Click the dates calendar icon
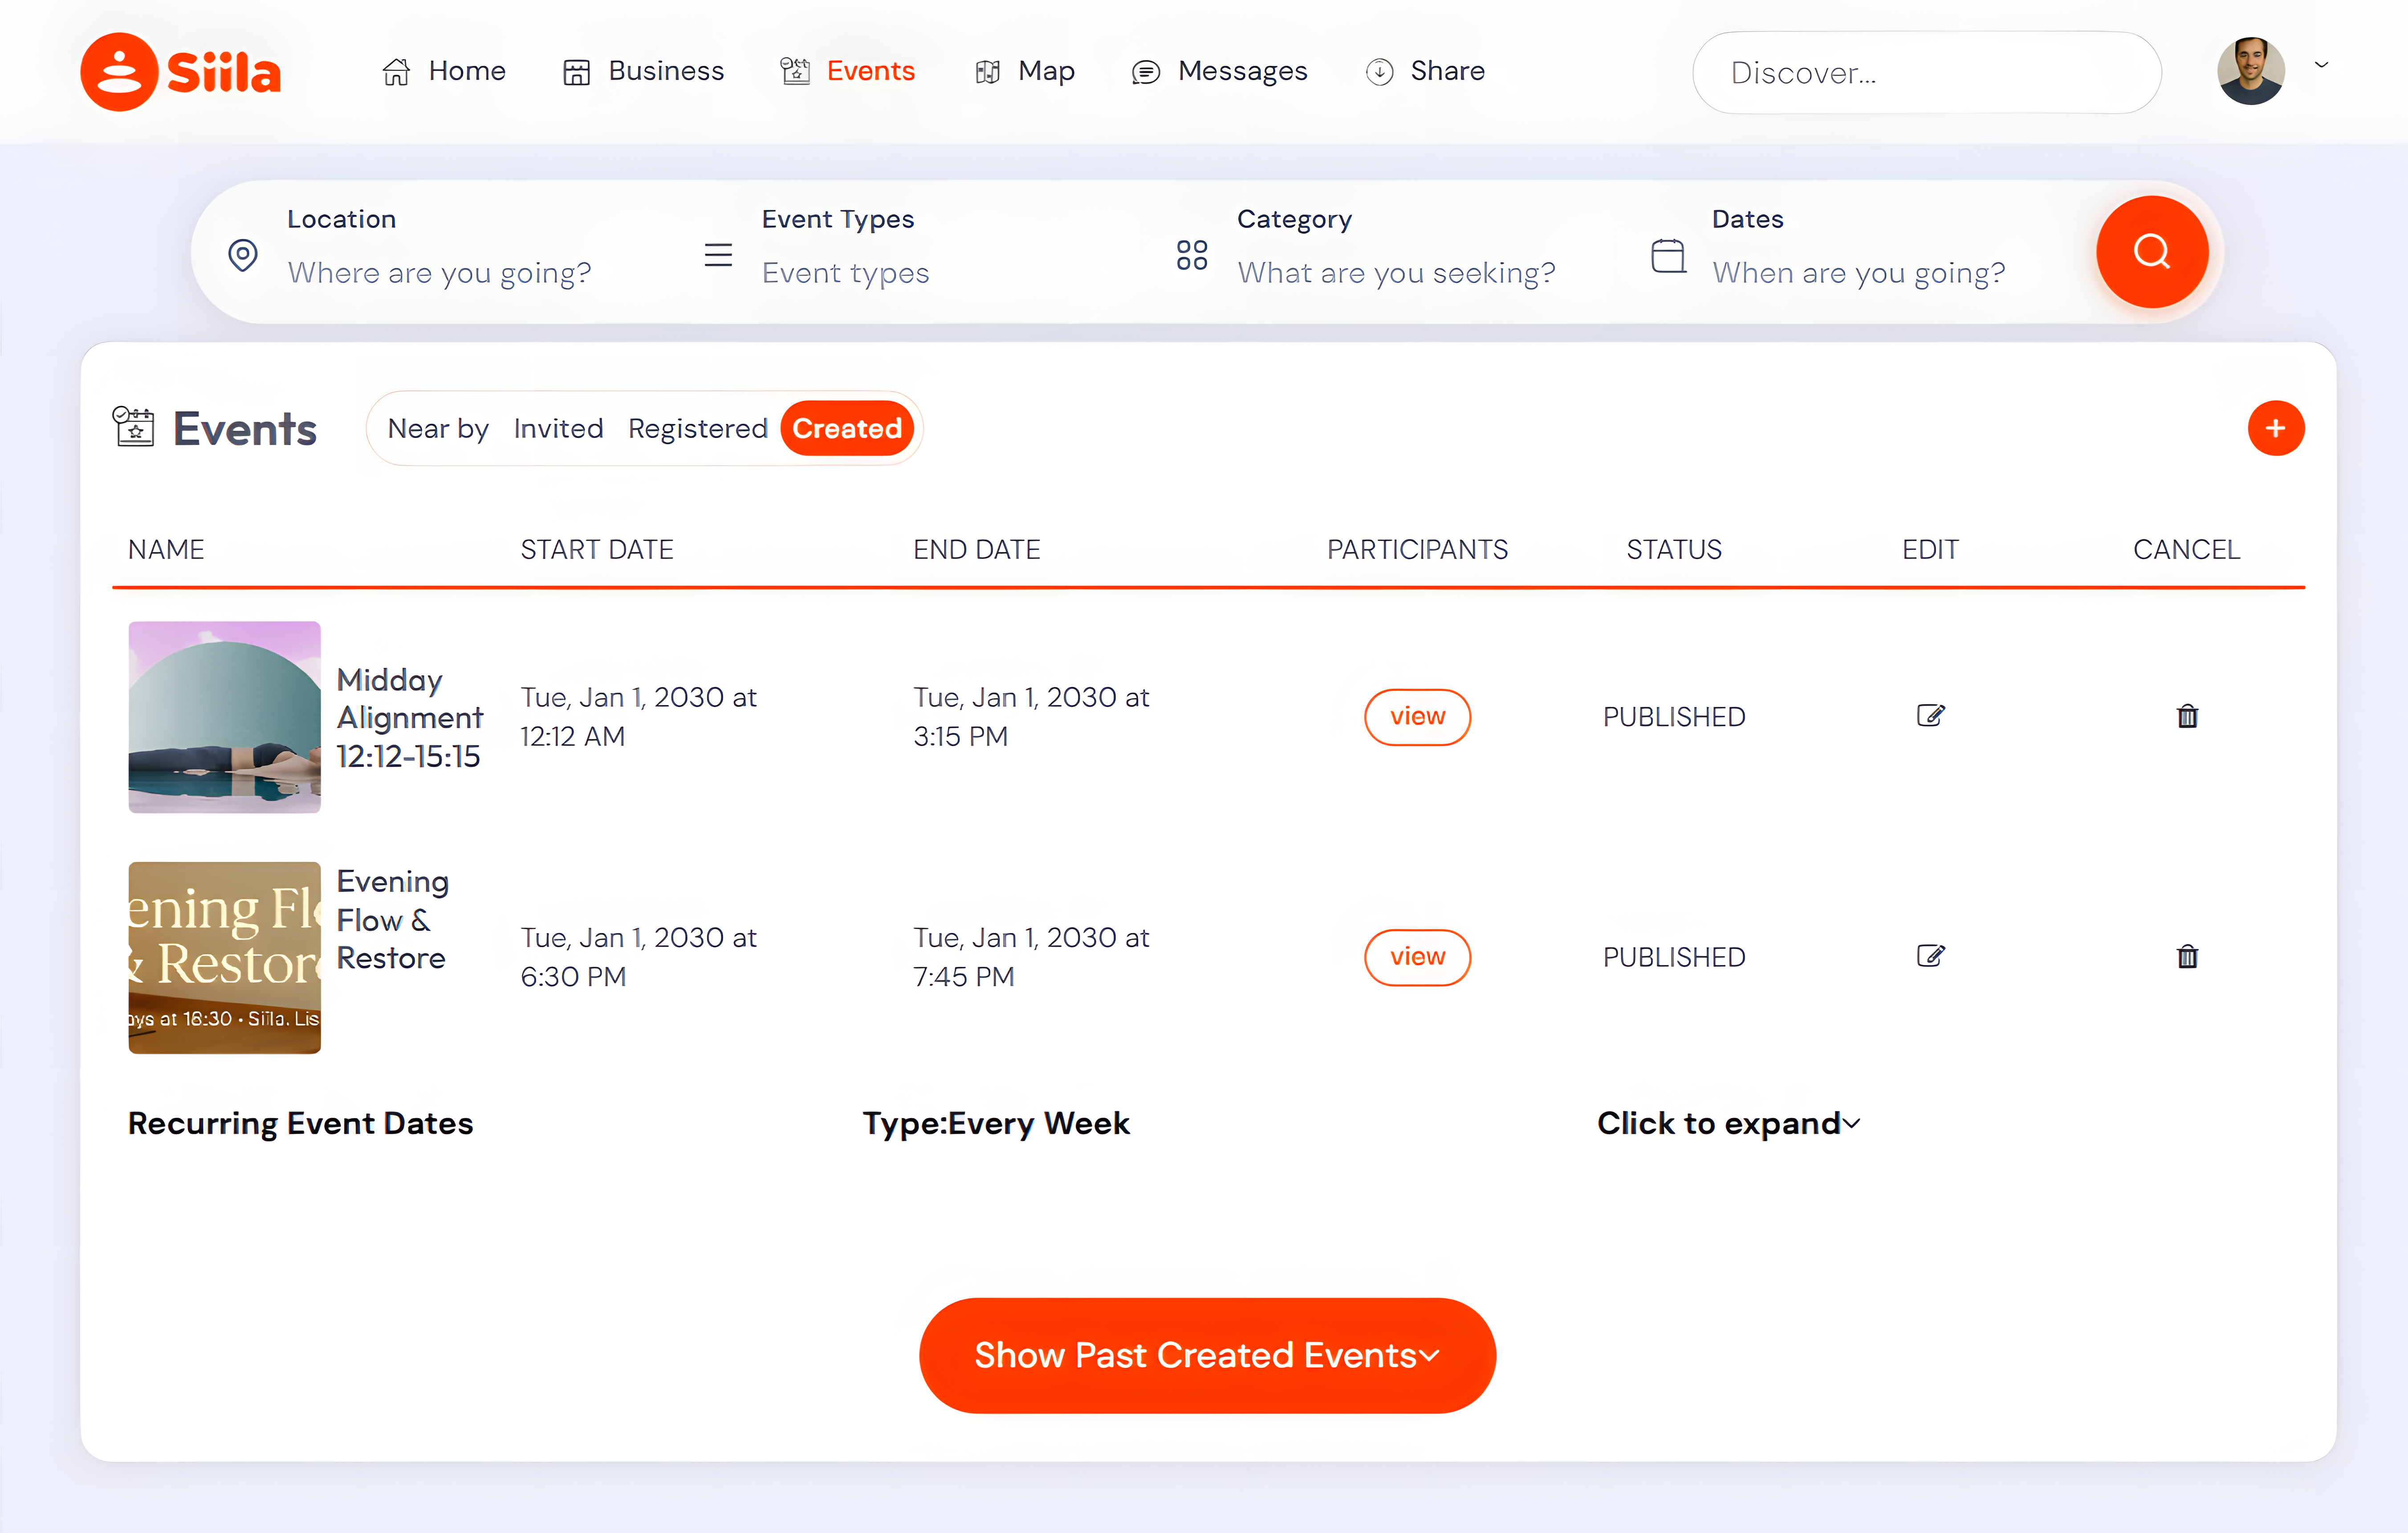 pos(1668,255)
